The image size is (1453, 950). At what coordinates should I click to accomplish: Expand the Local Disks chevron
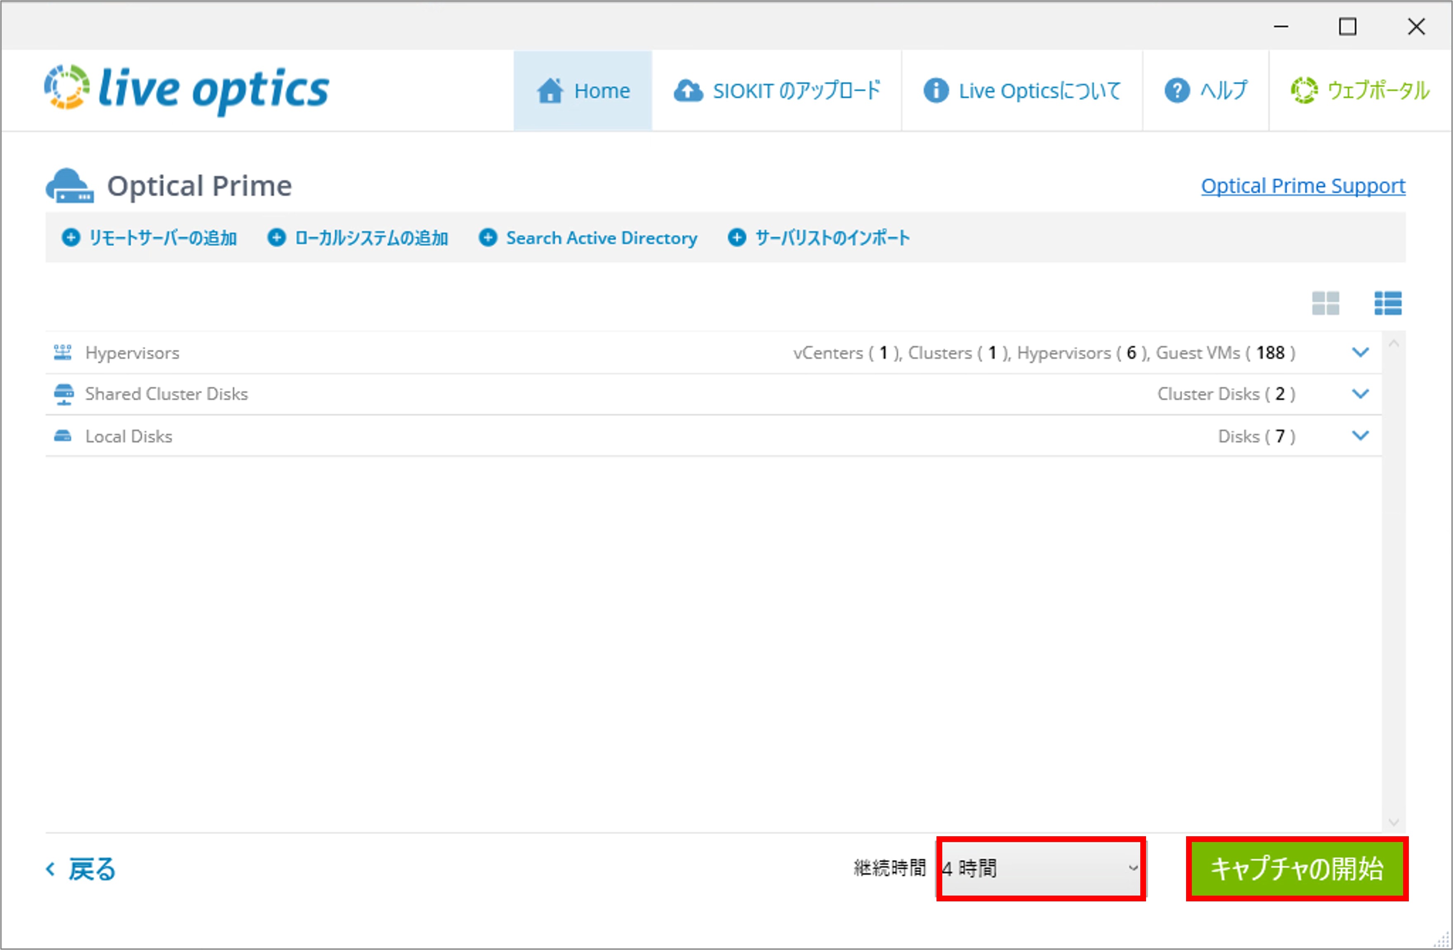click(1360, 435)
